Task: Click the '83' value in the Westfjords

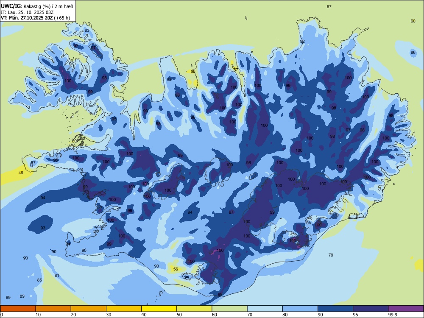Action: 87,30
